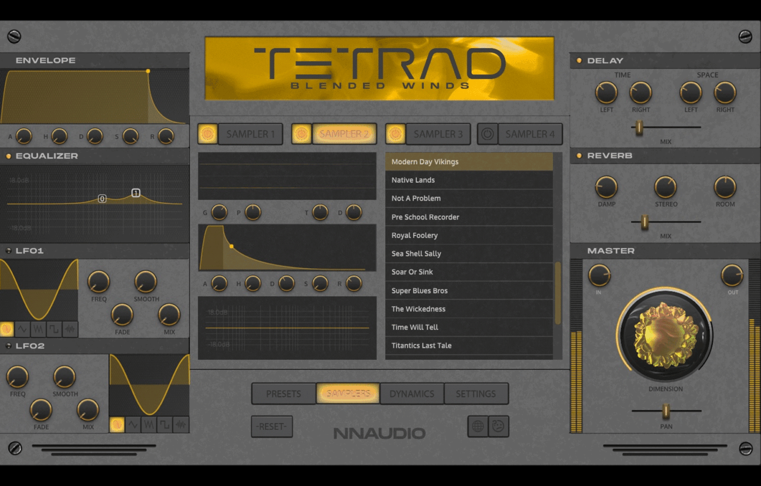The width and height of the screenshot is (761, 486).
Task: Click the main envelope release point handle
Action: pos(148,71)
